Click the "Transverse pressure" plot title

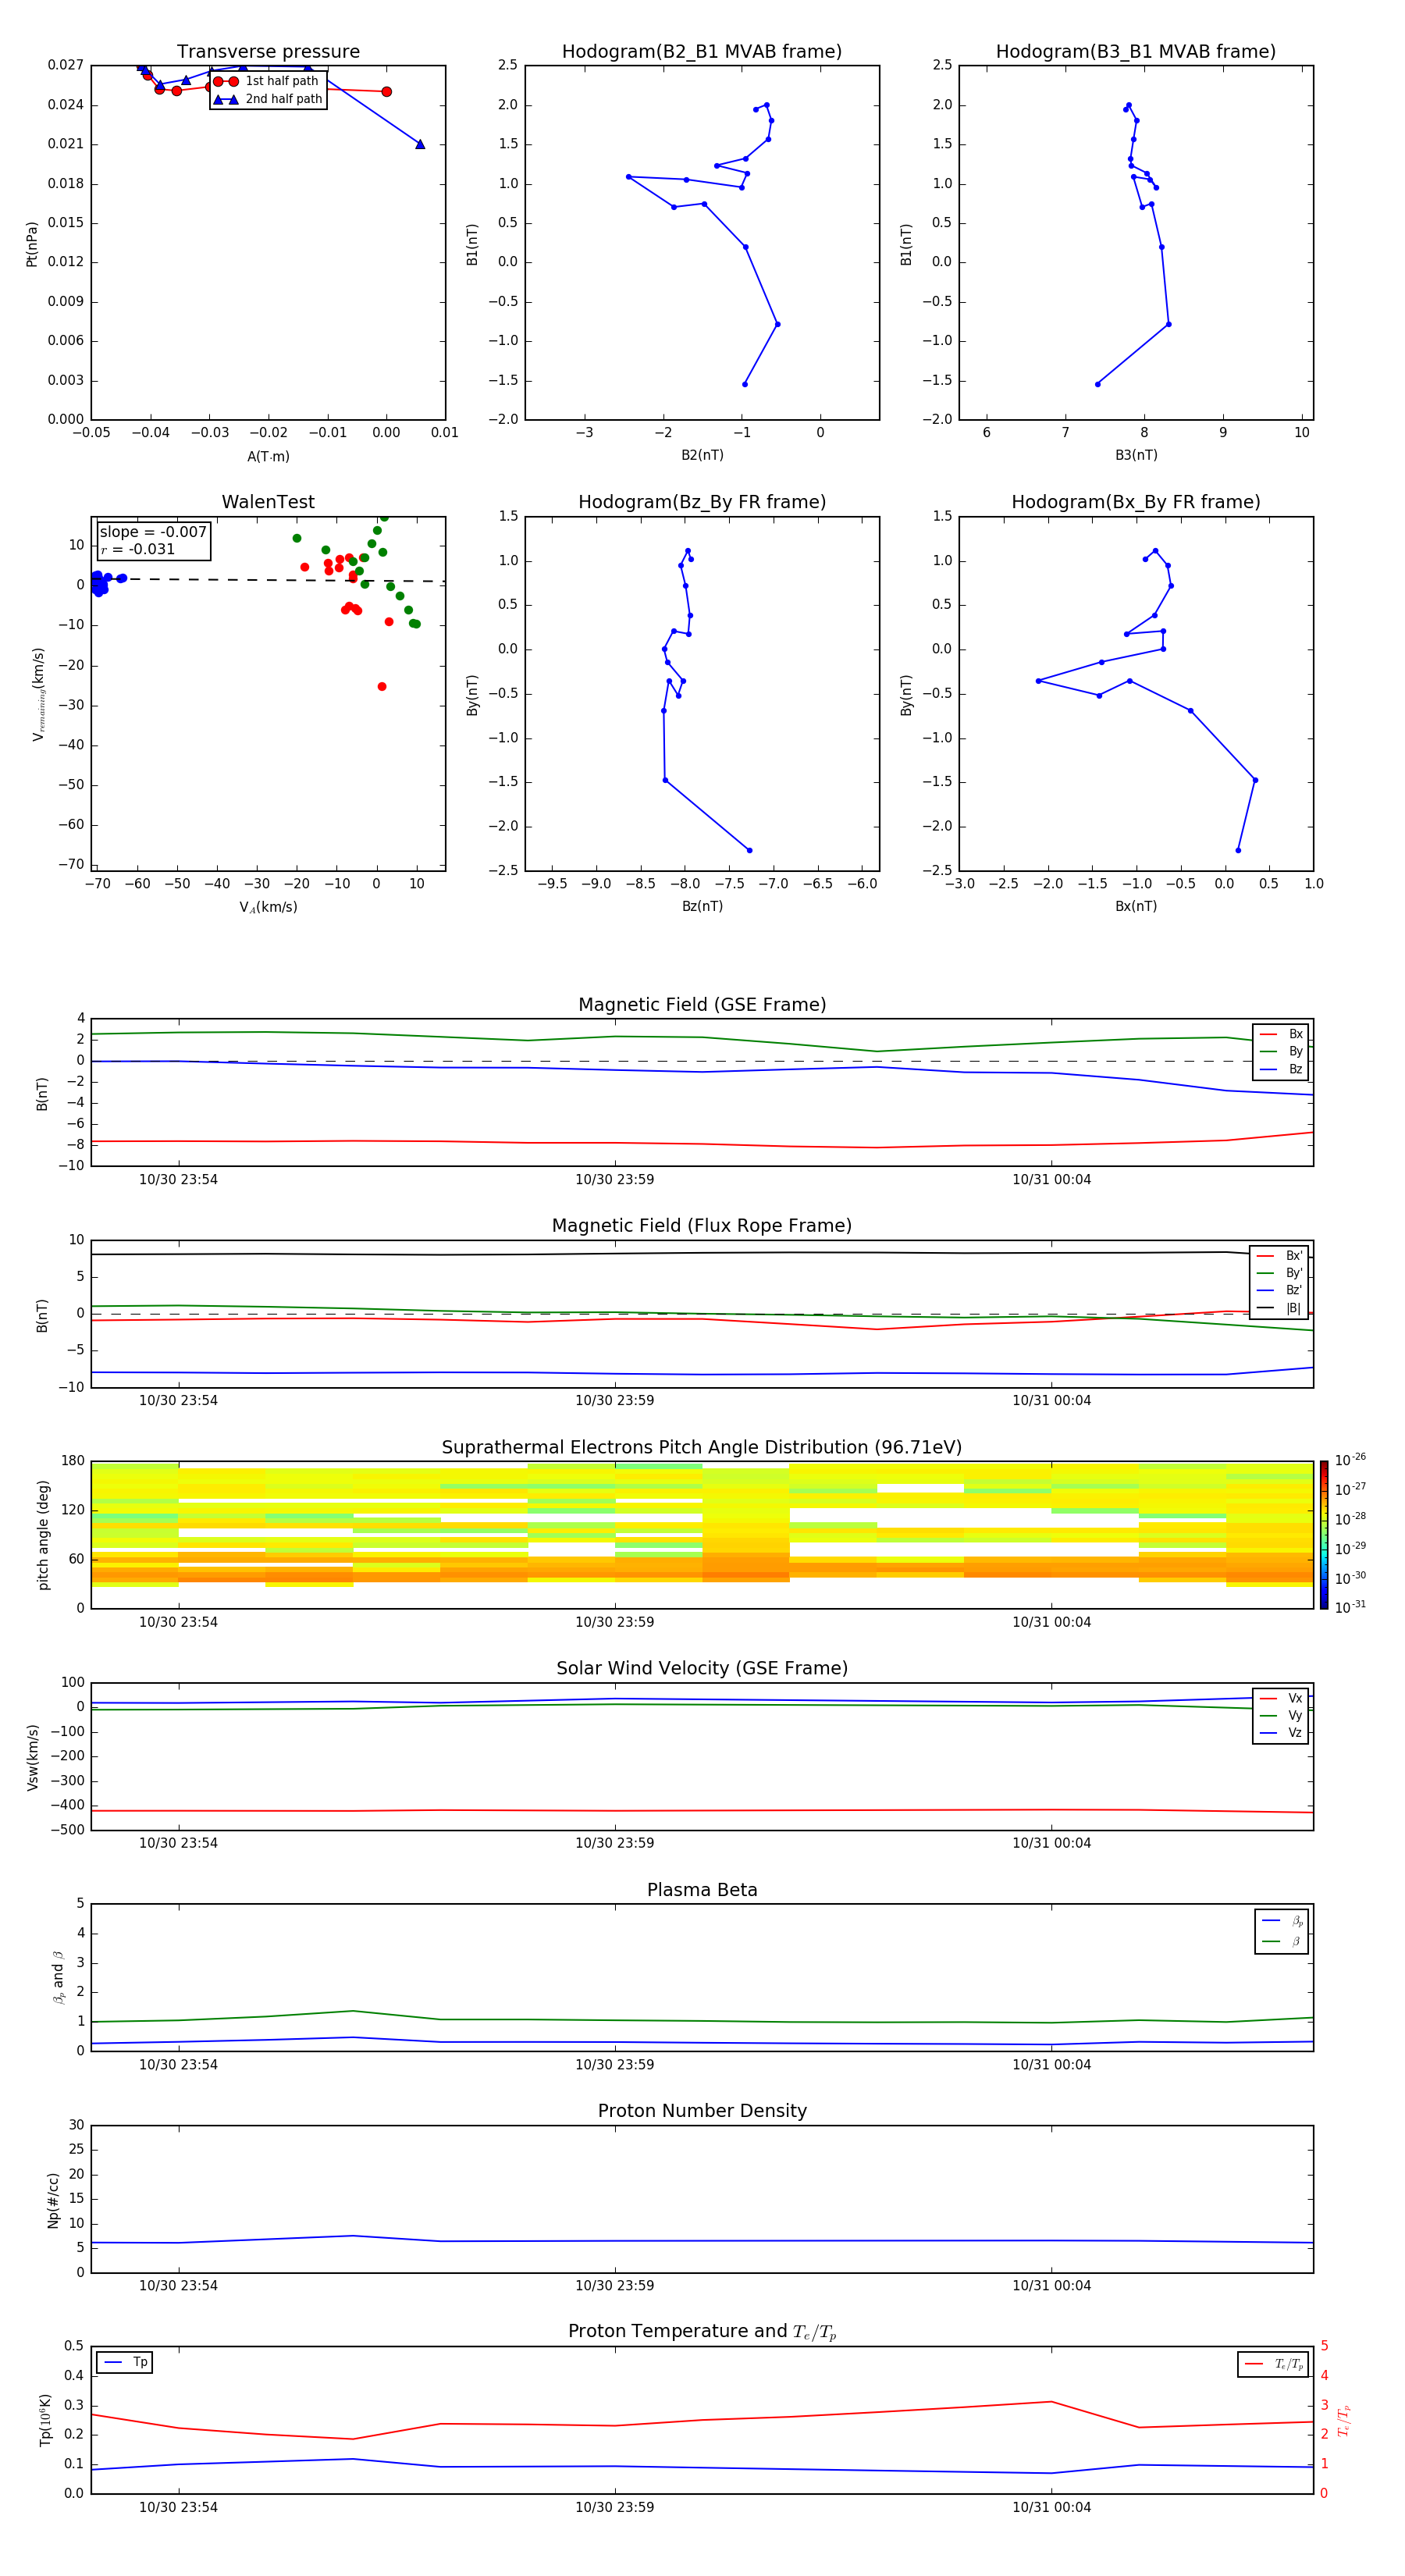coord(268,52)
